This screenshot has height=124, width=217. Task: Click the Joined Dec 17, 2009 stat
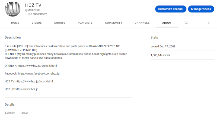(163, 46)
